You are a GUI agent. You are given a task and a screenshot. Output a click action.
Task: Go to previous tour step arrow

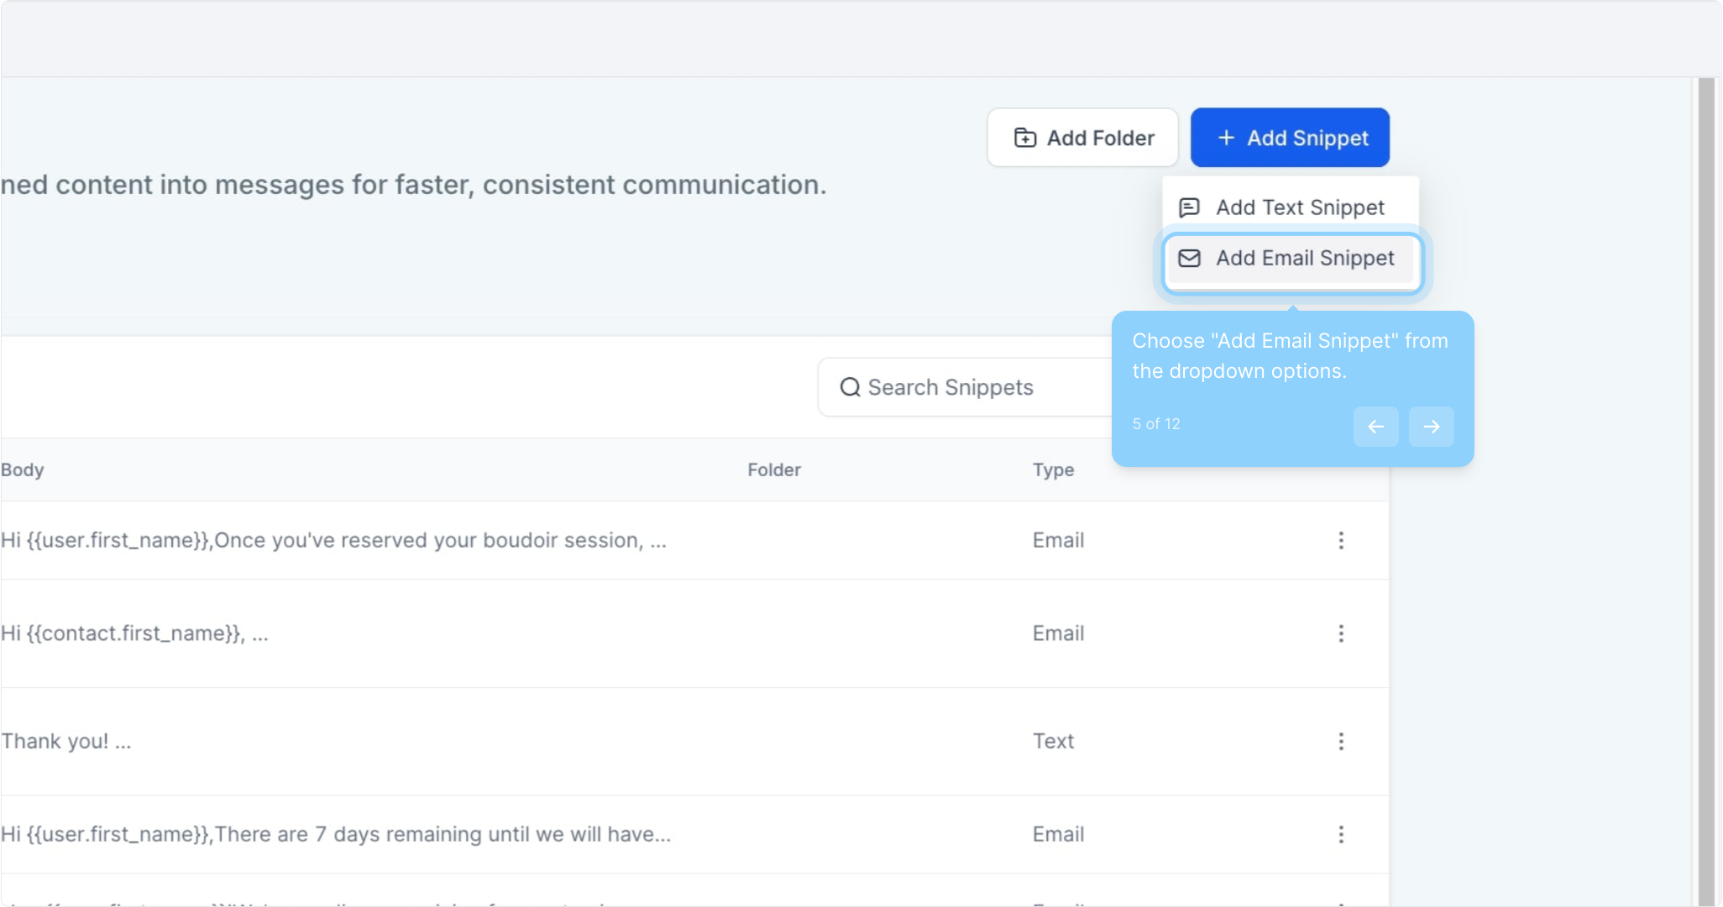click(1375, 427)
